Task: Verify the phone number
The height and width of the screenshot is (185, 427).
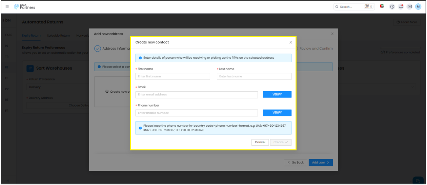Action: pos(277,113)
